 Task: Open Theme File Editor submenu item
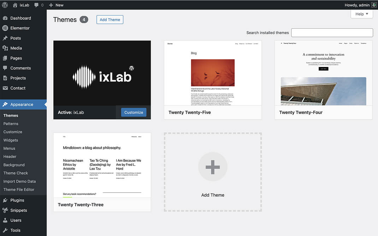coord(19,189)
